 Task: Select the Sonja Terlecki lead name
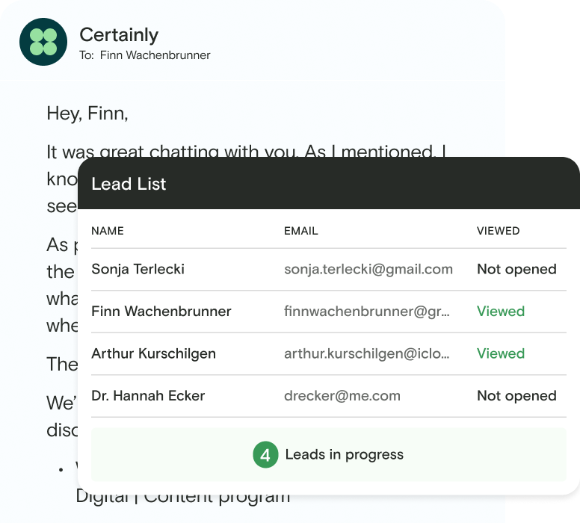(x=138, y=269)
